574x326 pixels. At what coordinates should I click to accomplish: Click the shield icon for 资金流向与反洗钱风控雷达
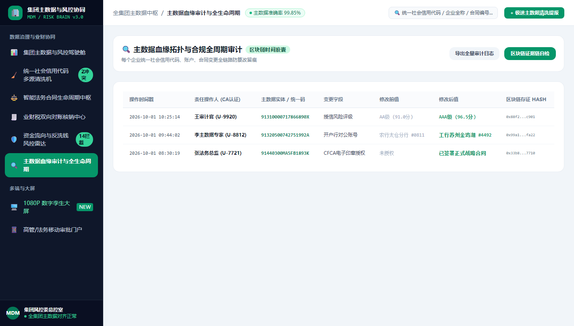14,139
